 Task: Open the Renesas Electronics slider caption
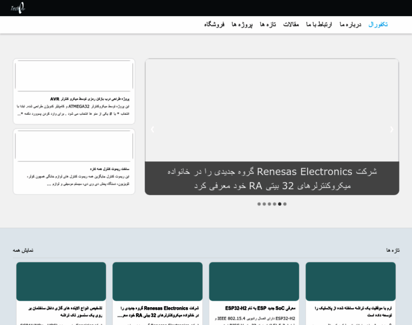coord(272,179)
